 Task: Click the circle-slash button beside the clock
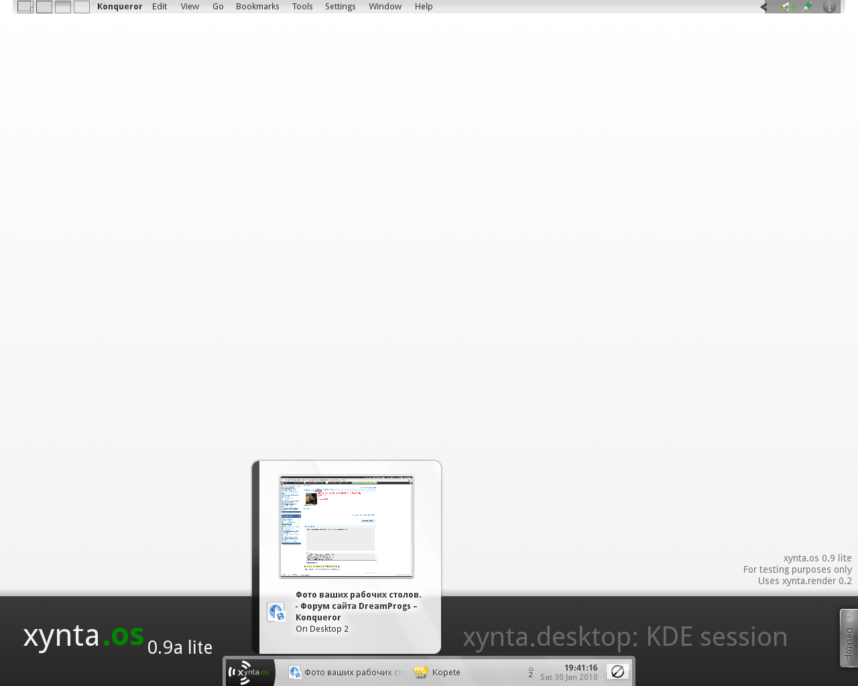click(617, 671)
